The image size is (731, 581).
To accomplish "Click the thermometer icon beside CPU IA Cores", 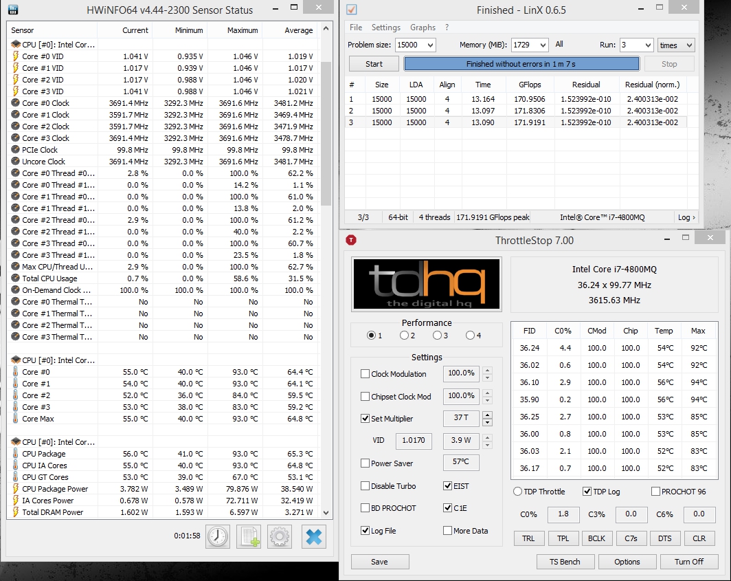I will [15, 465].
